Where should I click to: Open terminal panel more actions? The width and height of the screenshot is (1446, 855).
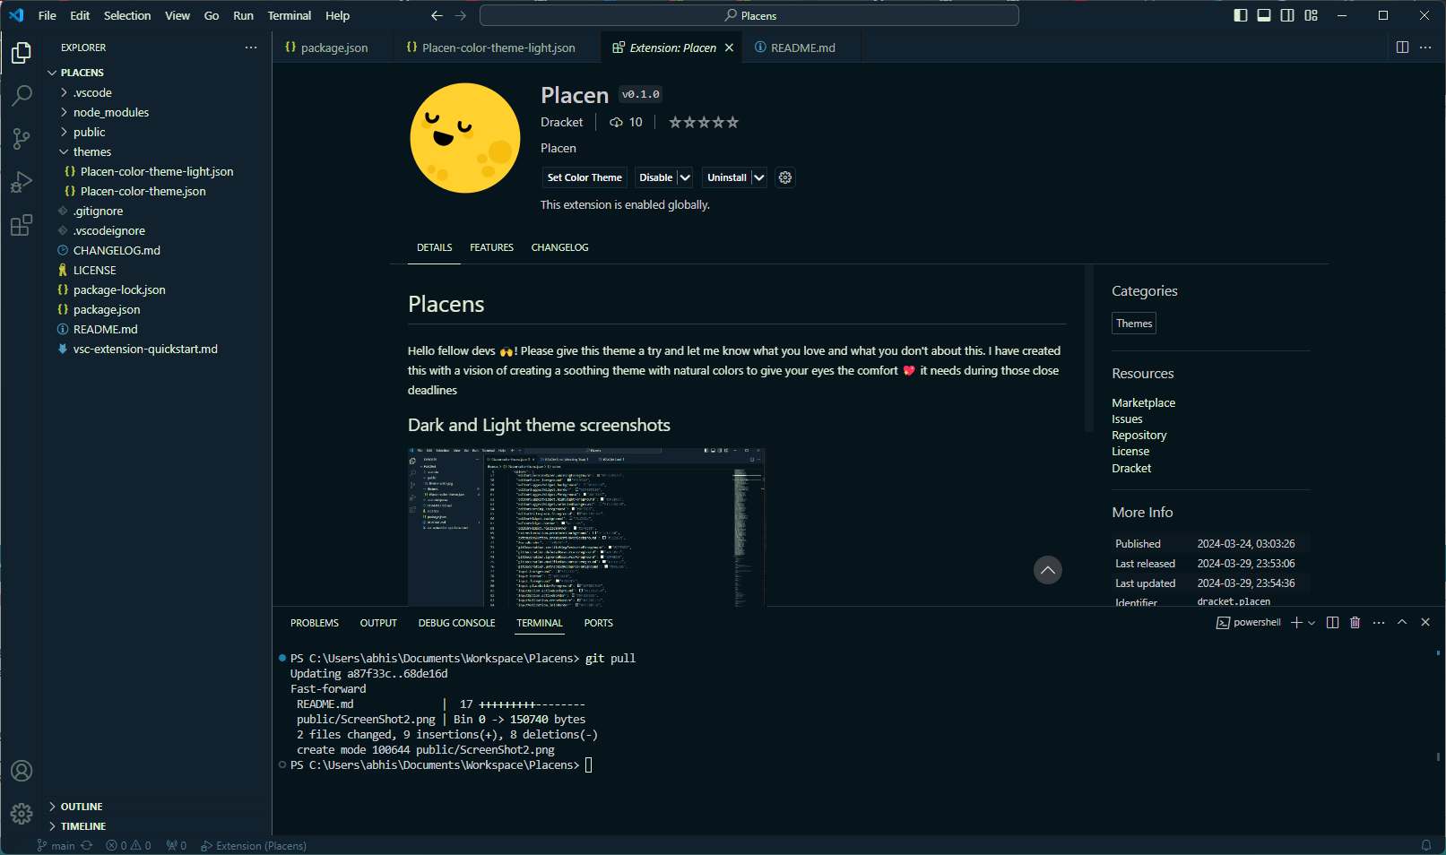point(1379,623)
